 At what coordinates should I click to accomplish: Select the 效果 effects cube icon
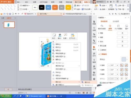click(x=110, y=27)
